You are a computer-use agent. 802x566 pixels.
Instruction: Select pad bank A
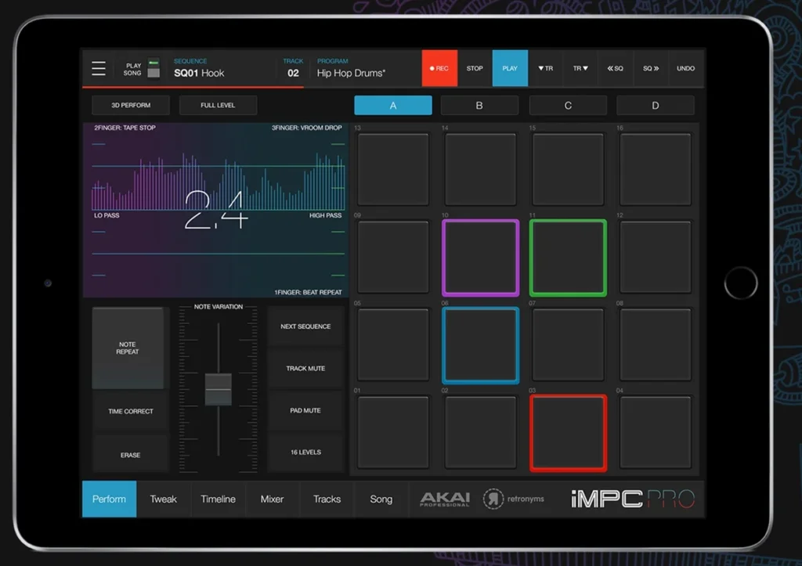click(393, 106)
